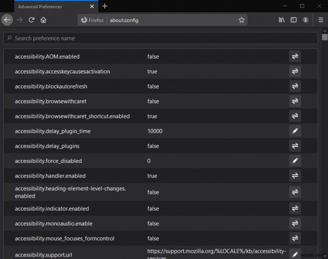Open the sidebars panel icon

pos(294,20)
